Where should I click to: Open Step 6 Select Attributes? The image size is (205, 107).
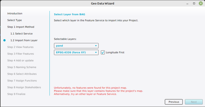pyautogui.click(x=22, y=74)
